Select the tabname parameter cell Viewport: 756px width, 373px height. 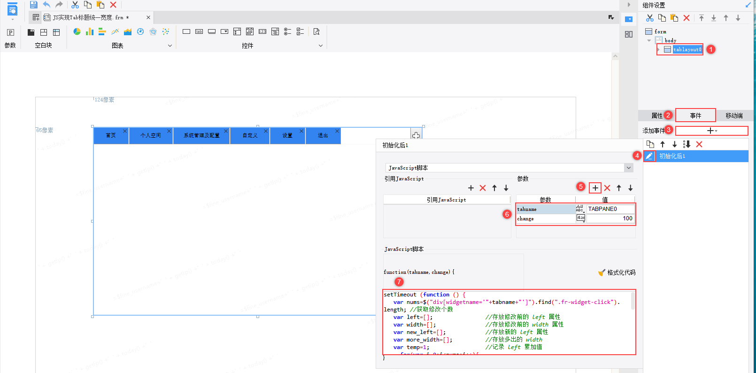tap(546, 209)
